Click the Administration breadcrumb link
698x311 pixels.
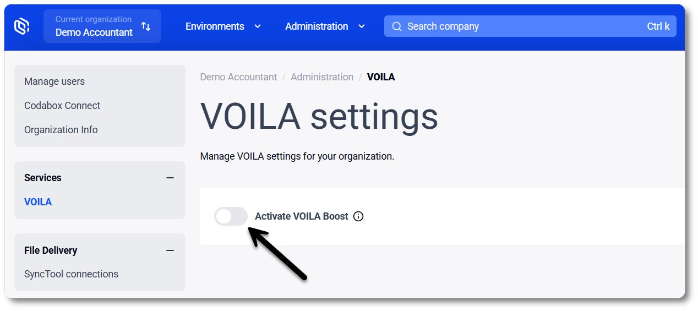[x=322, y=77]
